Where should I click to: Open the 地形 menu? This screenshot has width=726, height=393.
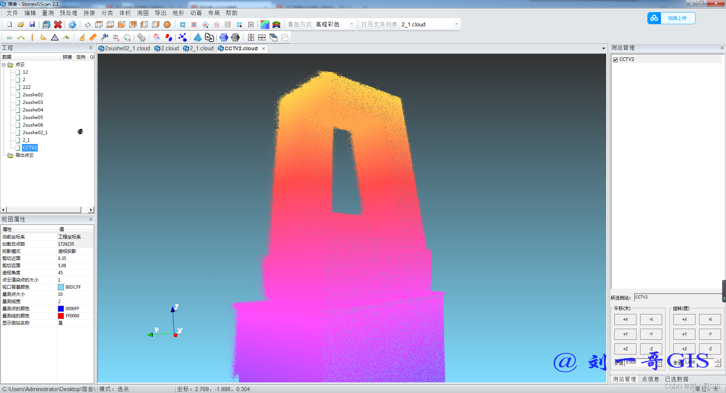coord(178,13)
